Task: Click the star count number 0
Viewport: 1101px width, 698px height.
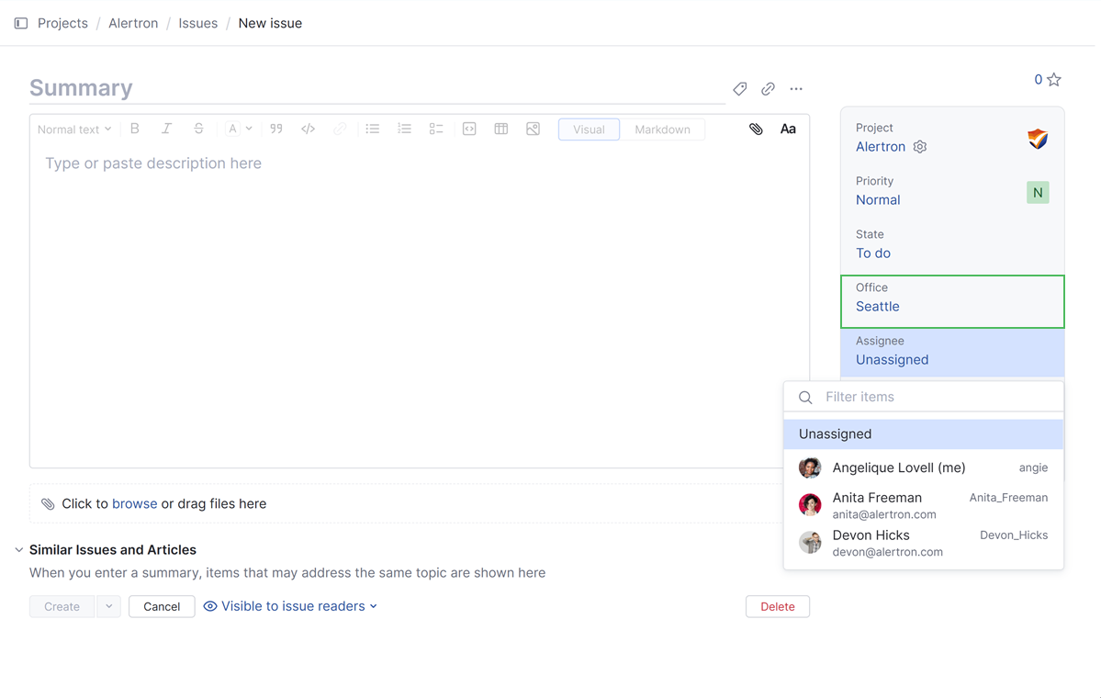Action: coord(1038,79)
